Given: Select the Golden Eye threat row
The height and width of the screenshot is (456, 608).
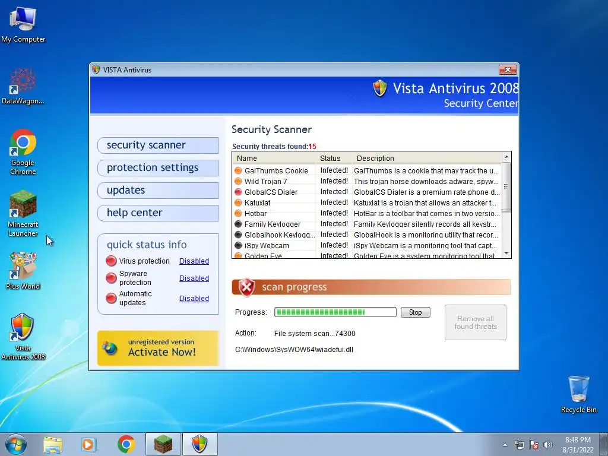Looking at the screenshot, I should (367, 255).
